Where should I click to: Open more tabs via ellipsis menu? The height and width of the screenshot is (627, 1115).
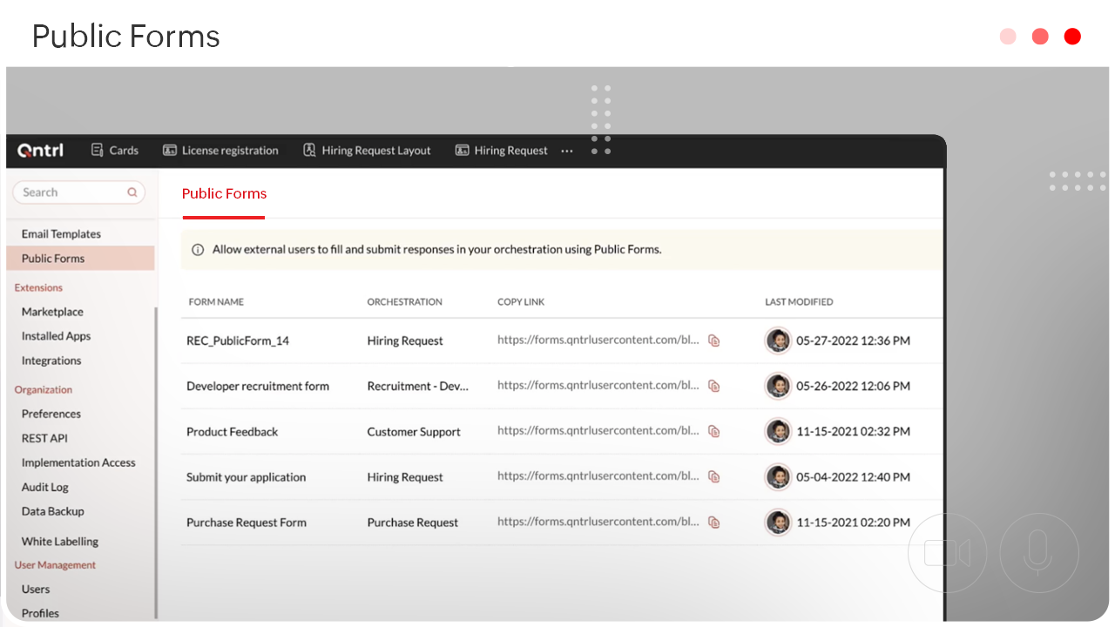tap(567, 151)
